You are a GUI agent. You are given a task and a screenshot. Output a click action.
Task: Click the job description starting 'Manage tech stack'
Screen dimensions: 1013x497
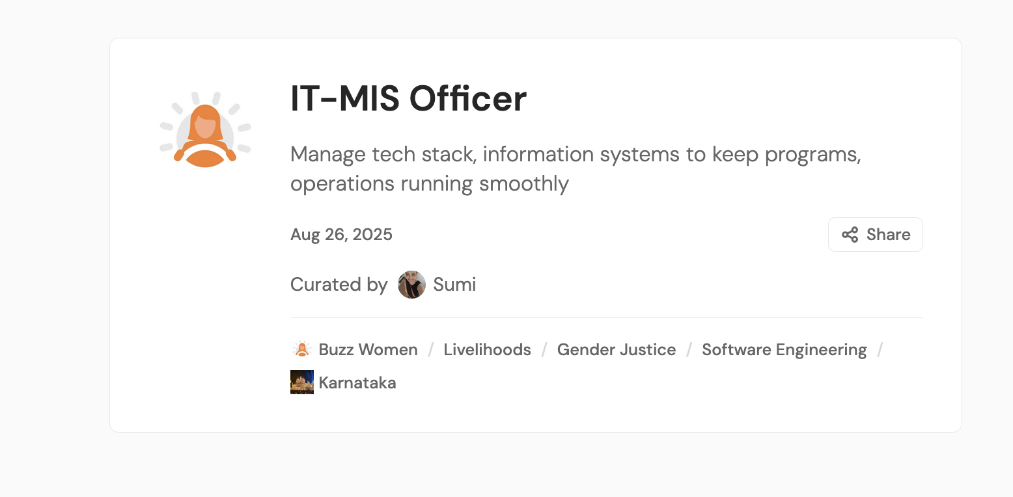tap(576, 169)
